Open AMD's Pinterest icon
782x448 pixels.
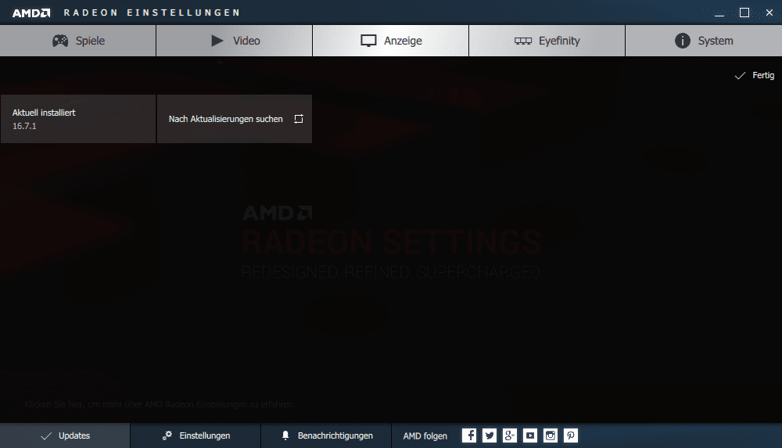(571, 435)
